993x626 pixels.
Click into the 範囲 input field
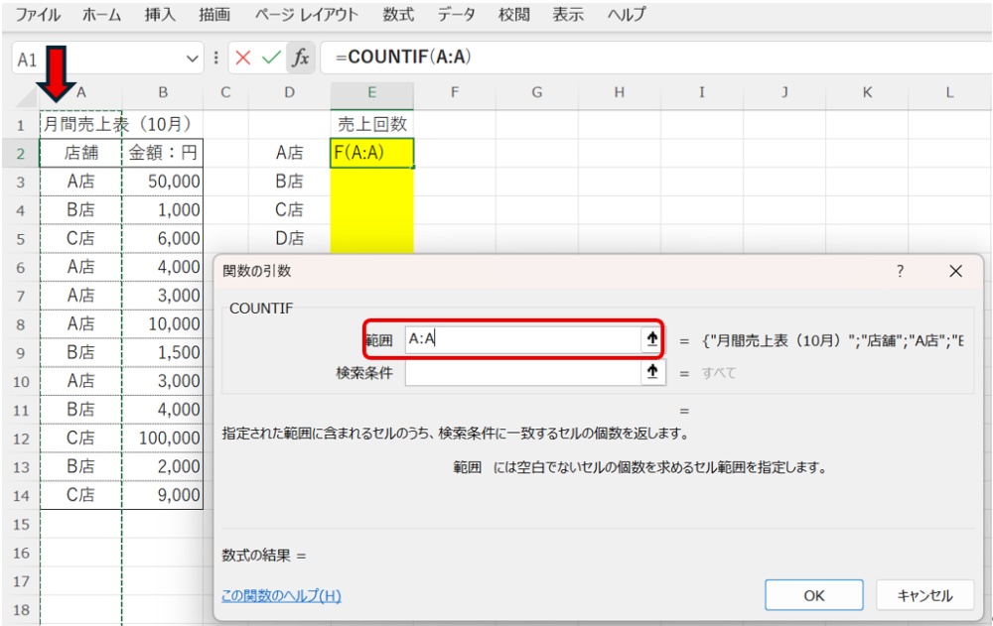tap(521, 339)
